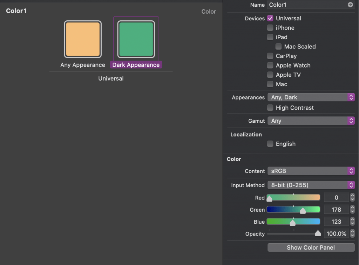
Task: Click the Blue color slider track
Action: (293, 222)
